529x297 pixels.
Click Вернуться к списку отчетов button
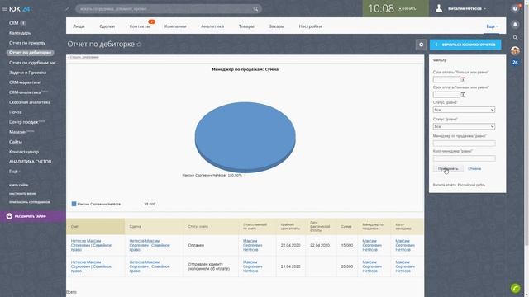coord(465,45)
